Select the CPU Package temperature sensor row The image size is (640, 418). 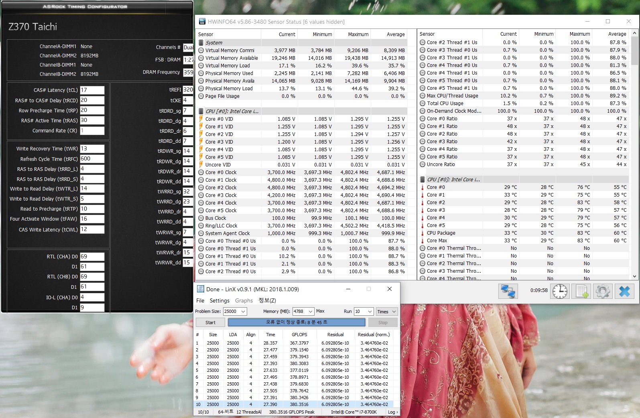[x=441, y=233]
